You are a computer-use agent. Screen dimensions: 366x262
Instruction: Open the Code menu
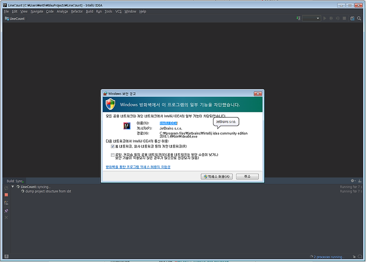[50, 11]
